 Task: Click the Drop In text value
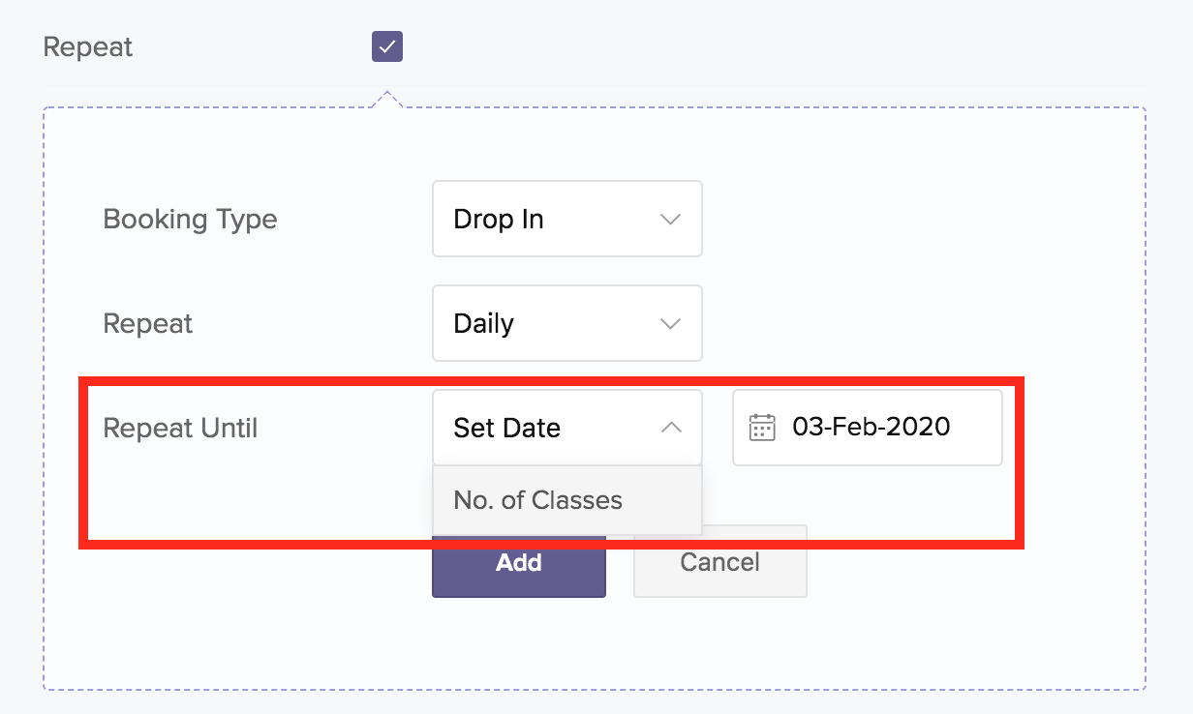point(498,220)
